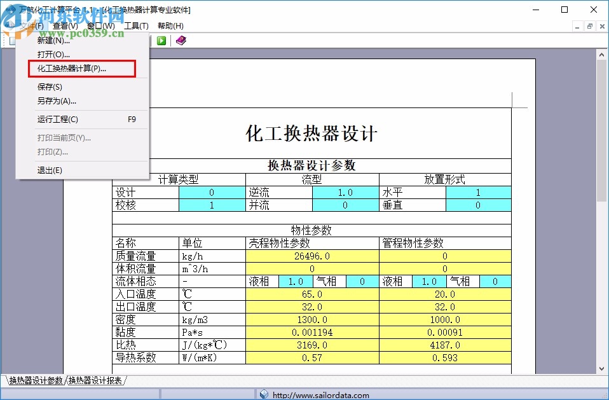This screenshot has height=400, width=609.
Task: Switch to 换热器设计参数 sheet tab
Action: (x=36, y=380)
